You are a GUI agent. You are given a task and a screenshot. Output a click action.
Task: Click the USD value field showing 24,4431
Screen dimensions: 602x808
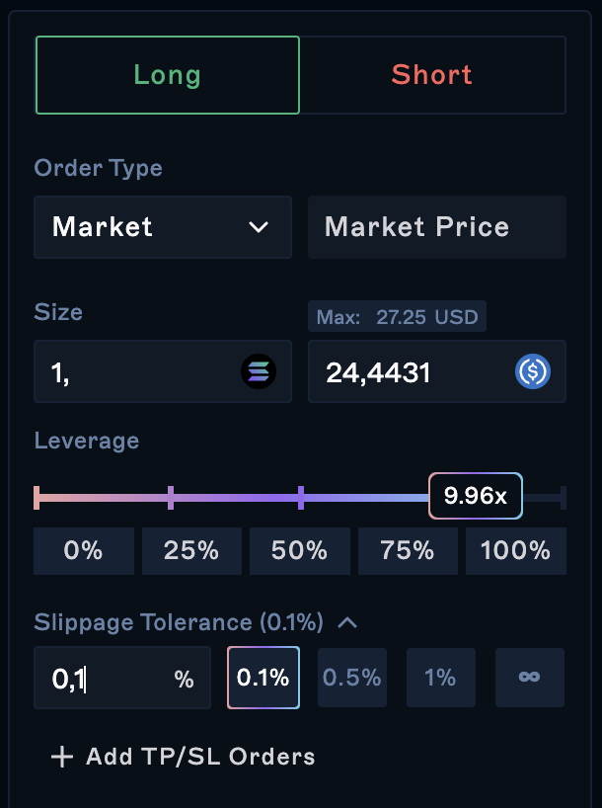pos(410,372)
